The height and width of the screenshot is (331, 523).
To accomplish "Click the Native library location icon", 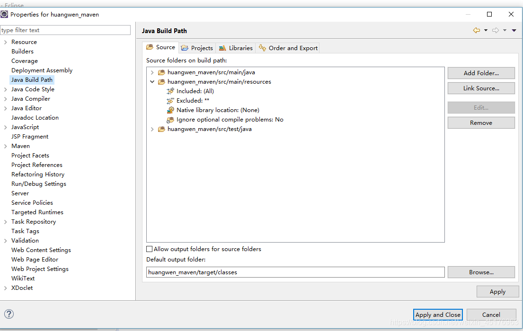I will click(x=170, y=110).
